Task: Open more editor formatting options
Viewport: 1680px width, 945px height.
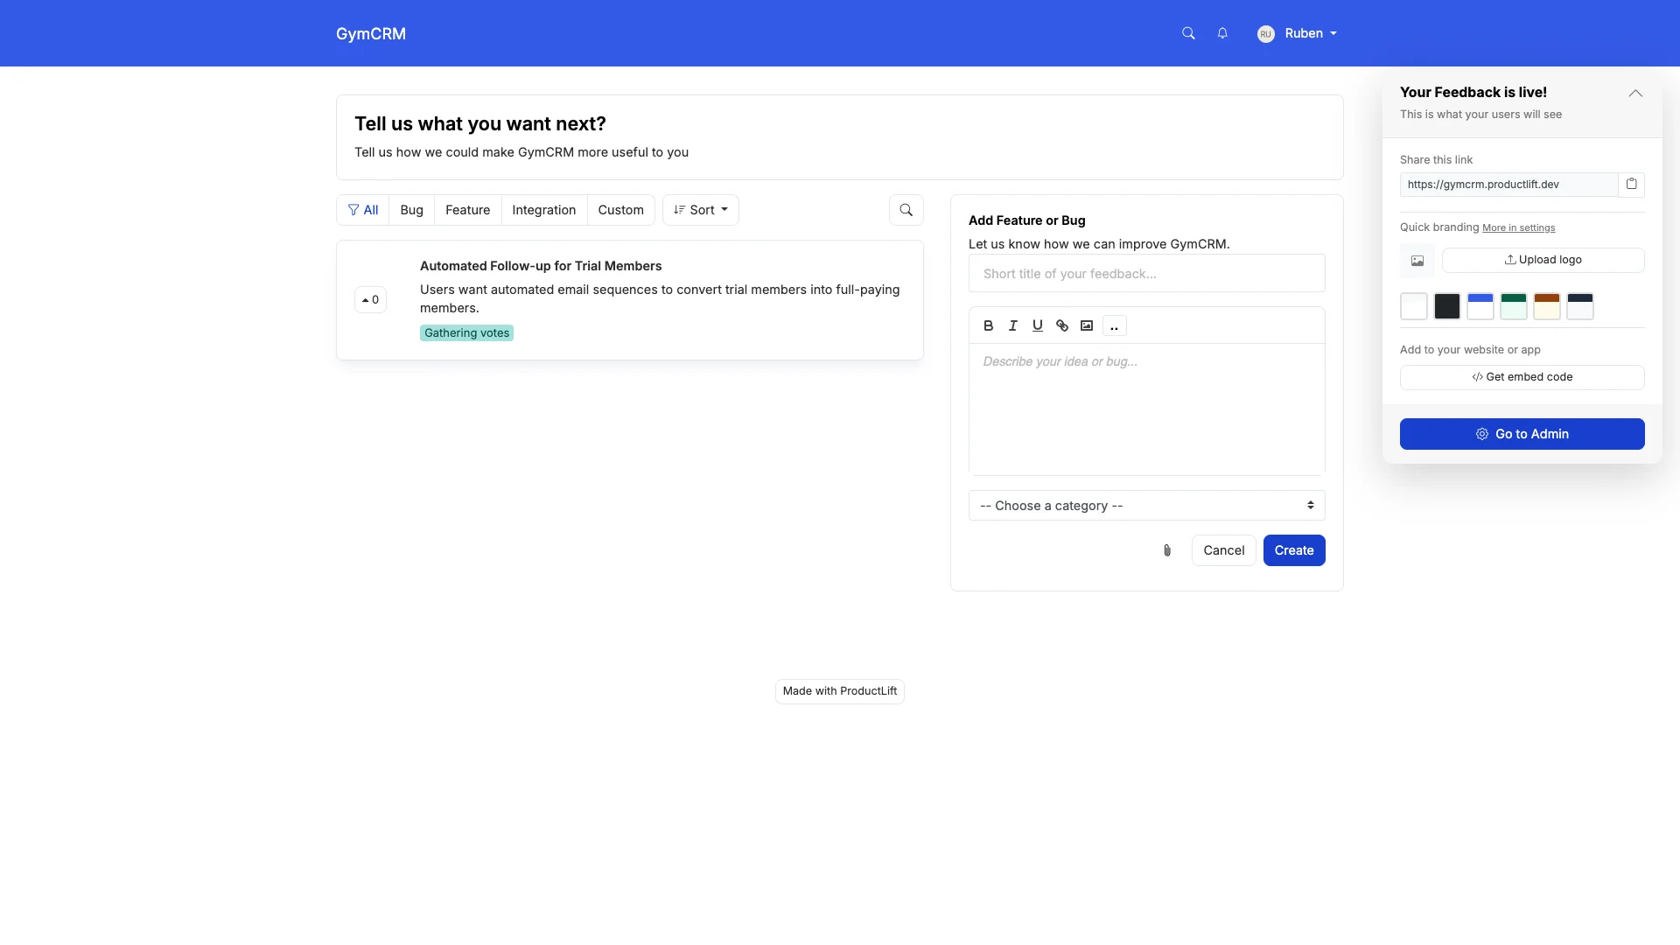Action: [x=1114, y=327]
